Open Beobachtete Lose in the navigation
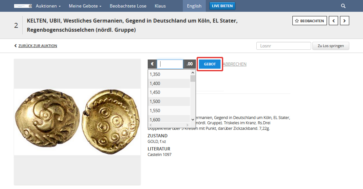This screenshot has width=363, height=189. point(128,6)
